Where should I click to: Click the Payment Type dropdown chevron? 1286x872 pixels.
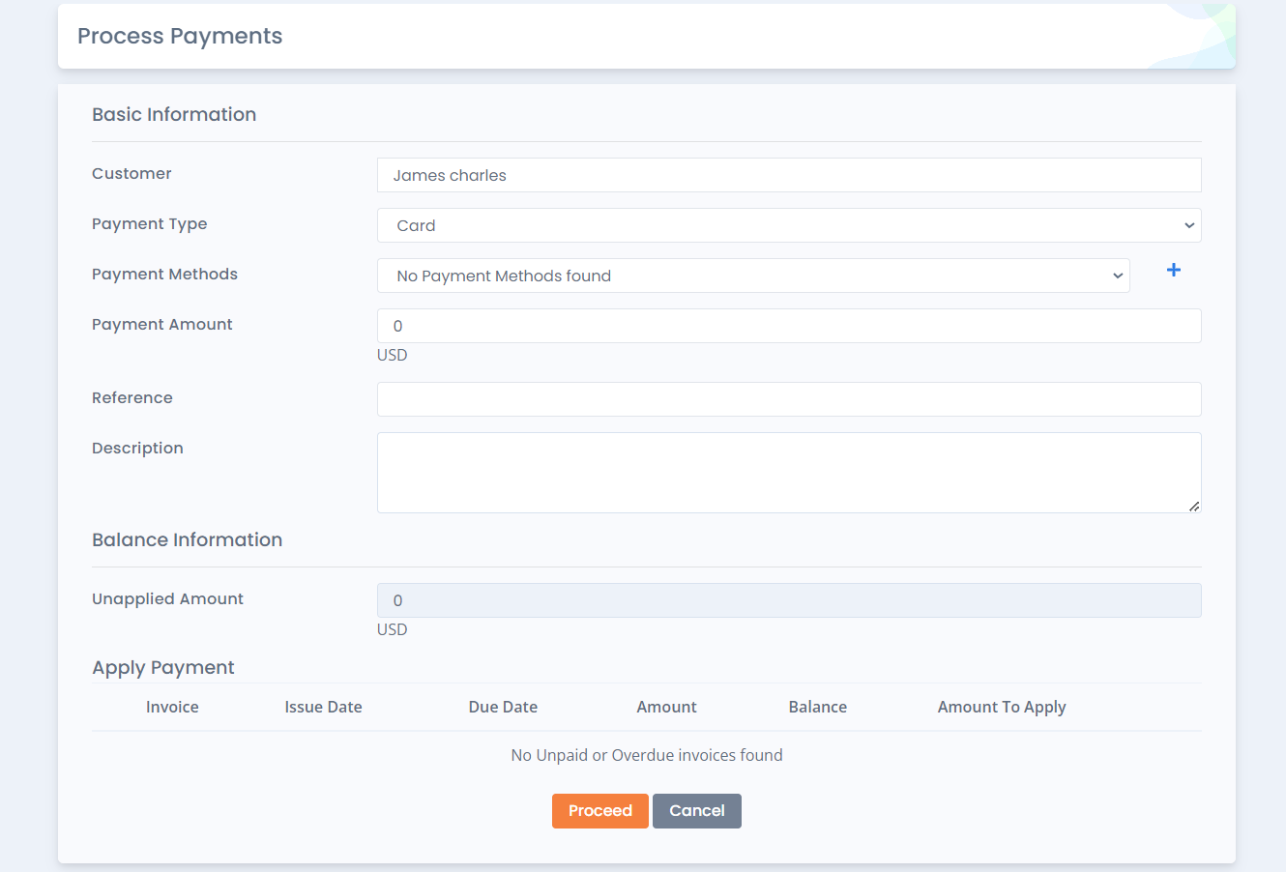pyautogui.click(x=1188, y=225)
